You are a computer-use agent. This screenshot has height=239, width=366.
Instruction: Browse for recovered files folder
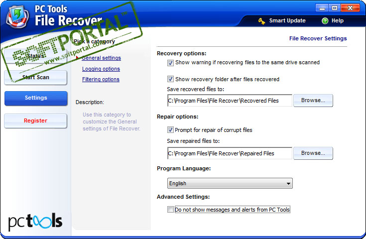(x=313, y=101)
